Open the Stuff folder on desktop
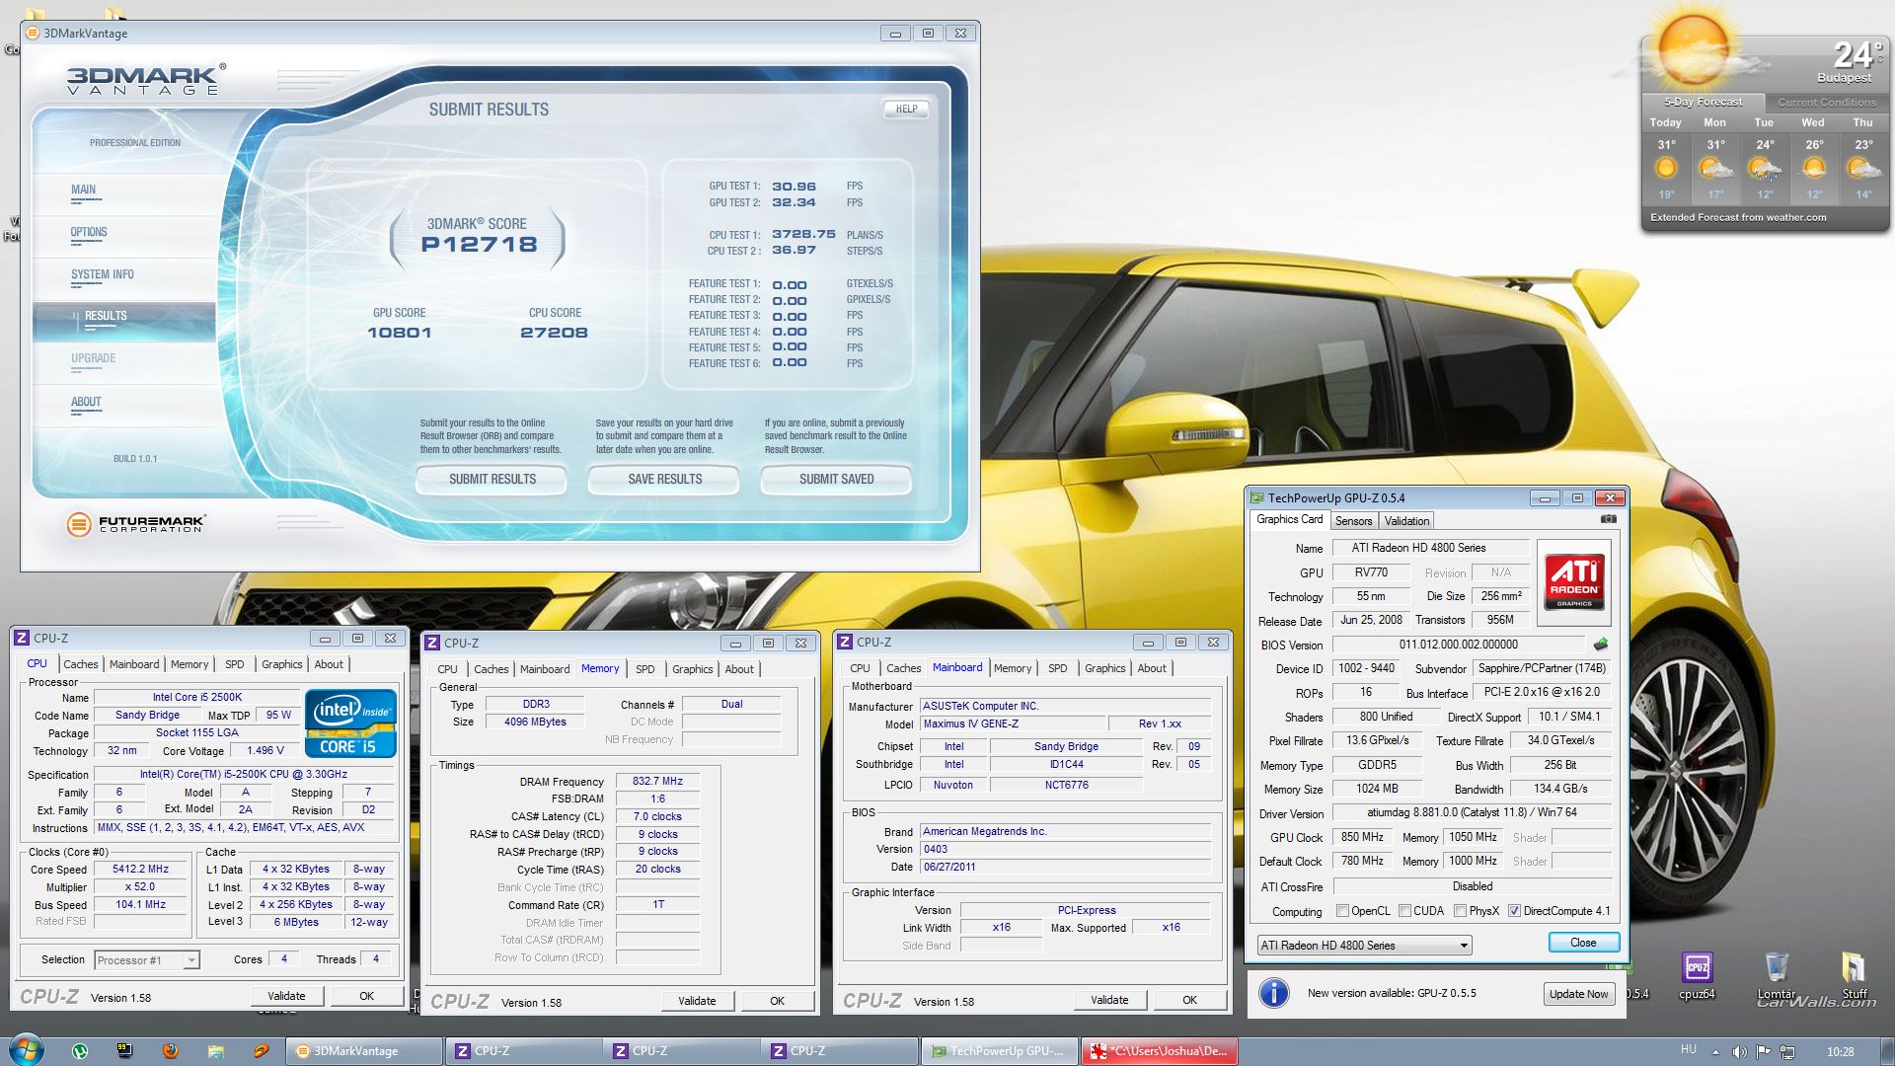Viewport: 1895px width, 1066px height. [1854, 969]
